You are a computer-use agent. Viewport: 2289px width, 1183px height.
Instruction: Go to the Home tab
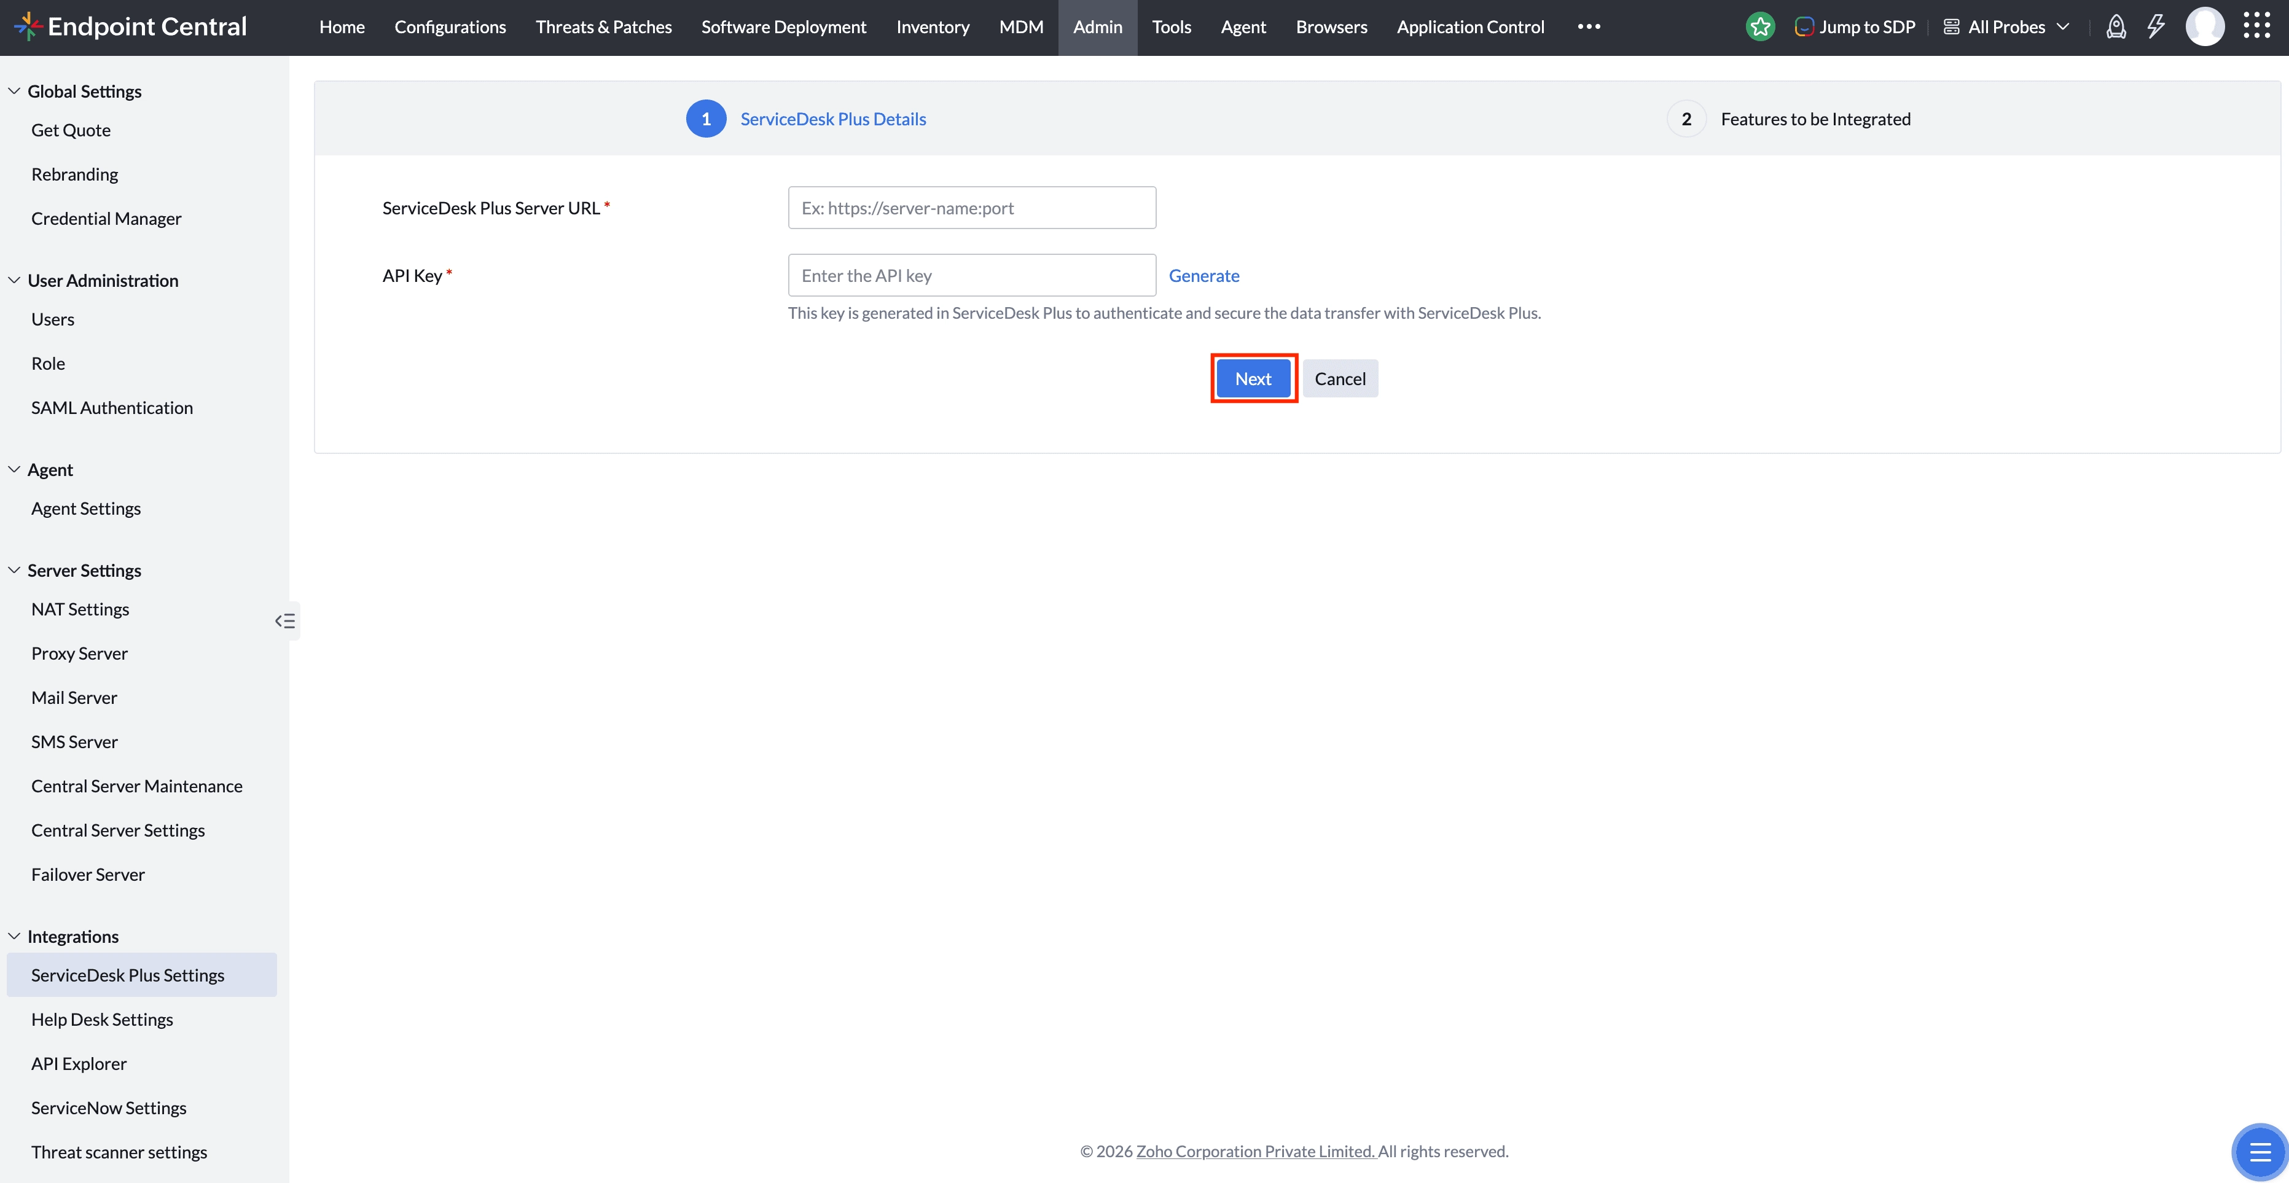point(342,26)
